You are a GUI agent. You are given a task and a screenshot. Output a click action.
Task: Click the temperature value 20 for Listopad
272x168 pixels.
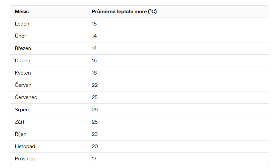point(95,146)
